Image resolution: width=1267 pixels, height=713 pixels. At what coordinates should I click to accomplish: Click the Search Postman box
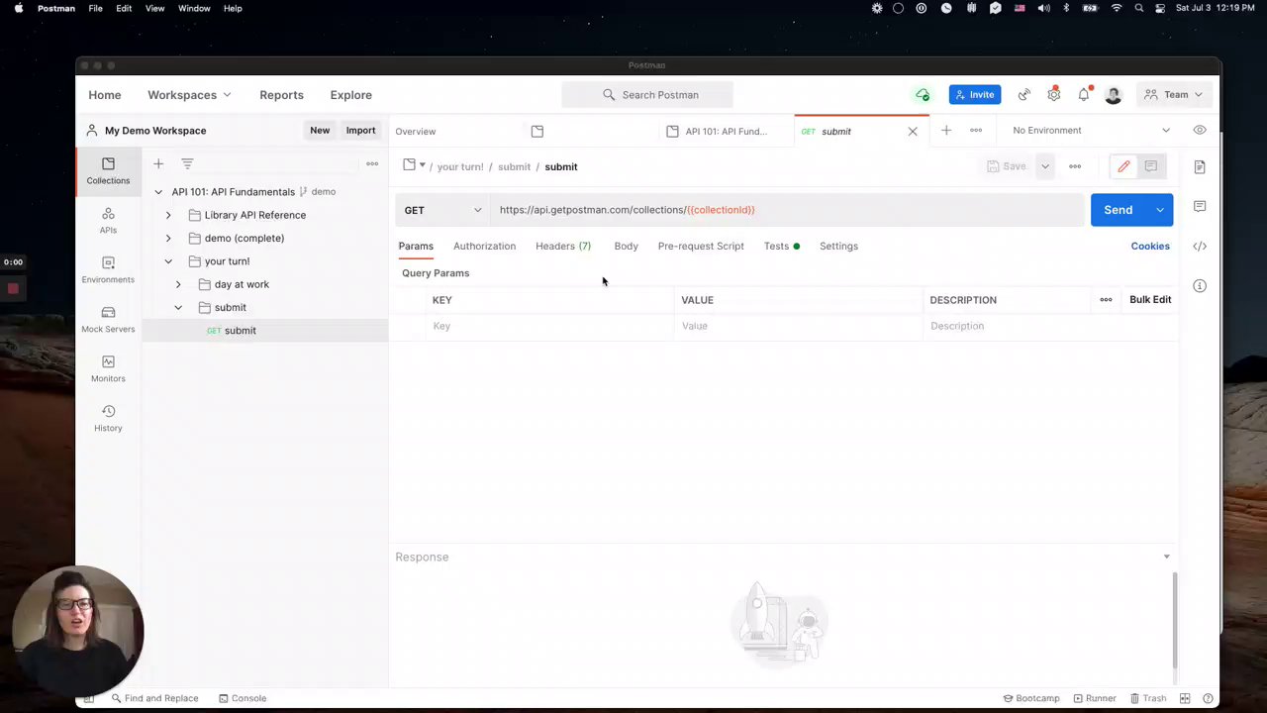tap(647, 95)
